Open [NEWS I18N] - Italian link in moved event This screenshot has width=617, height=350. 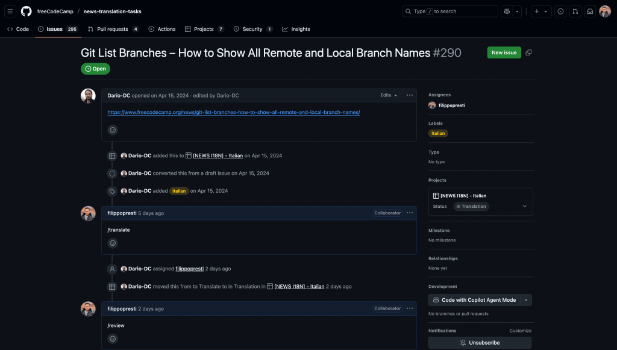click(299, 287)
